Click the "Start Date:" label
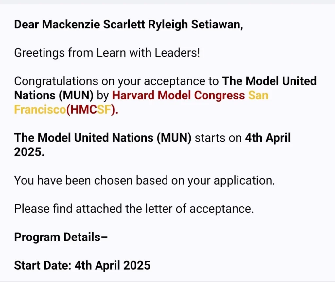 (x=43, y=265)
